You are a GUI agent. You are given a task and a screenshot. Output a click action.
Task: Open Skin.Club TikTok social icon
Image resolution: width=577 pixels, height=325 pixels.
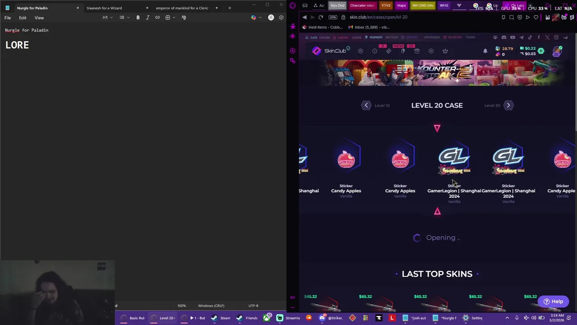(x=530, y=37)
